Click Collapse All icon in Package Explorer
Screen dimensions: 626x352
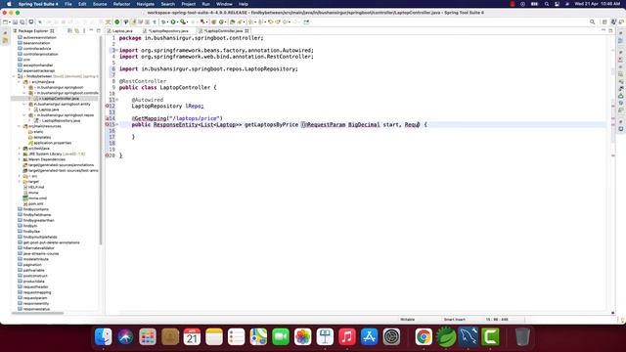pyautogui.click(x=69, y=30)
